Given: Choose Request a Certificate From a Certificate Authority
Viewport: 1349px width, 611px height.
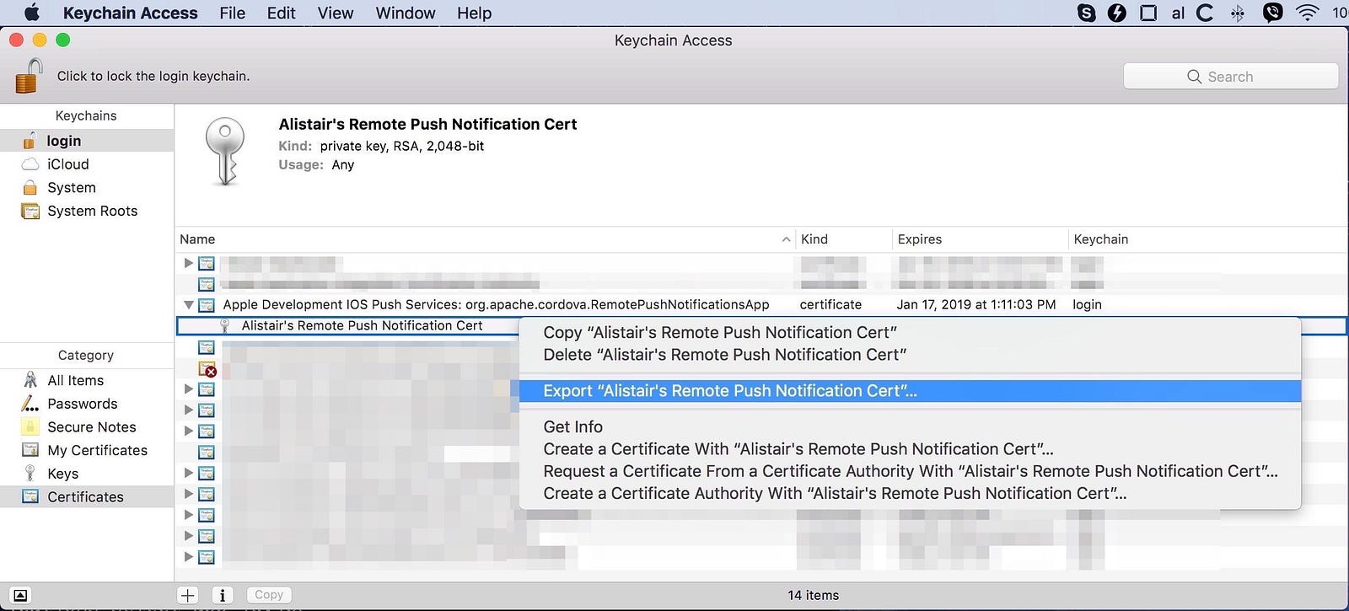Looking at the screenshot, I should tap(910, 471).
